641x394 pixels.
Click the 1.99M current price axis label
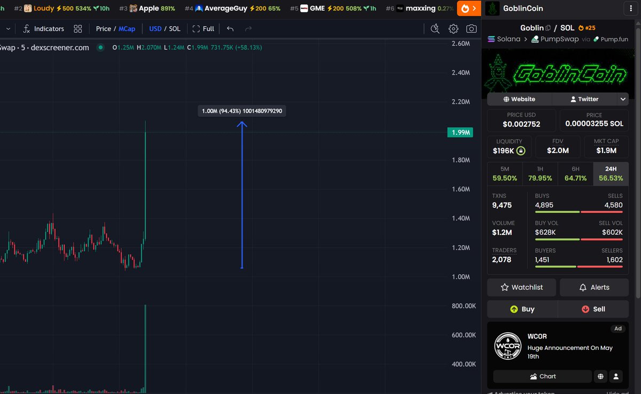tap(460, 132)
